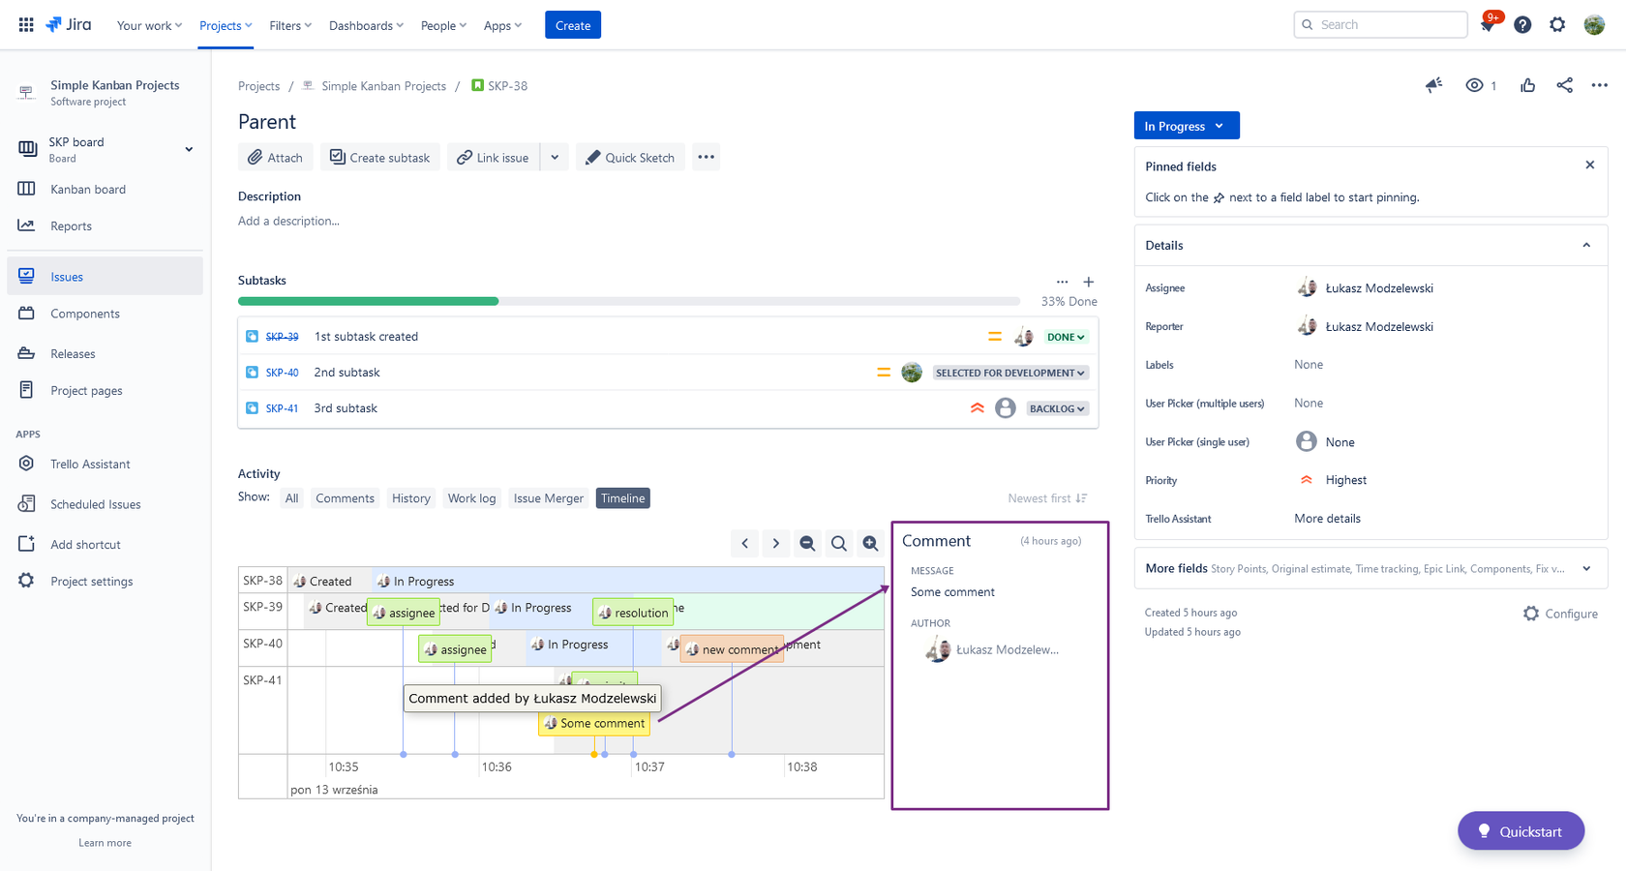
Task: Select the new comment event on SKP-40
Action: (732, 649)
